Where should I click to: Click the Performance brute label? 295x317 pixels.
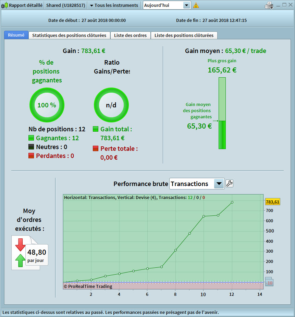pos(140,184)
